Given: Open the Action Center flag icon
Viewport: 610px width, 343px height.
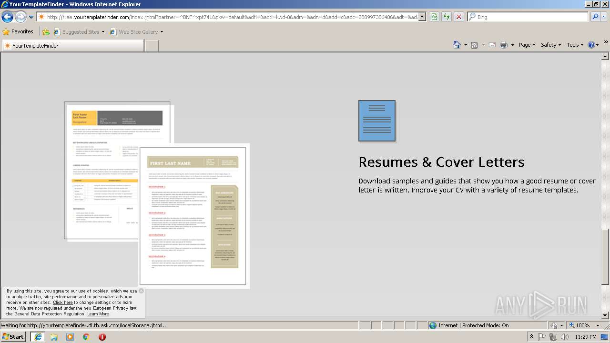Looking at the screenshot, I should [542, 337].
